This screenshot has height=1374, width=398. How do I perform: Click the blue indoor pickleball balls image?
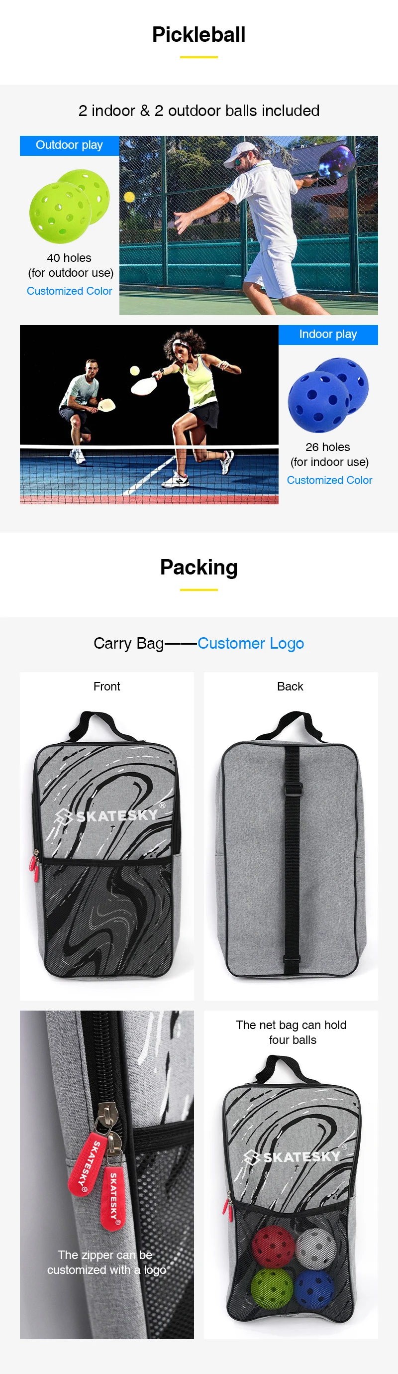[328, 395]
